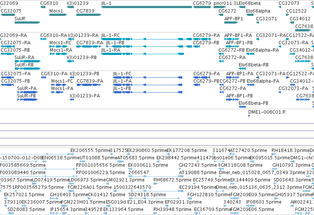Click the UT01088.5prime EST label
The width and height of the screenshot is (314, 215).
(x=98, y=158)
